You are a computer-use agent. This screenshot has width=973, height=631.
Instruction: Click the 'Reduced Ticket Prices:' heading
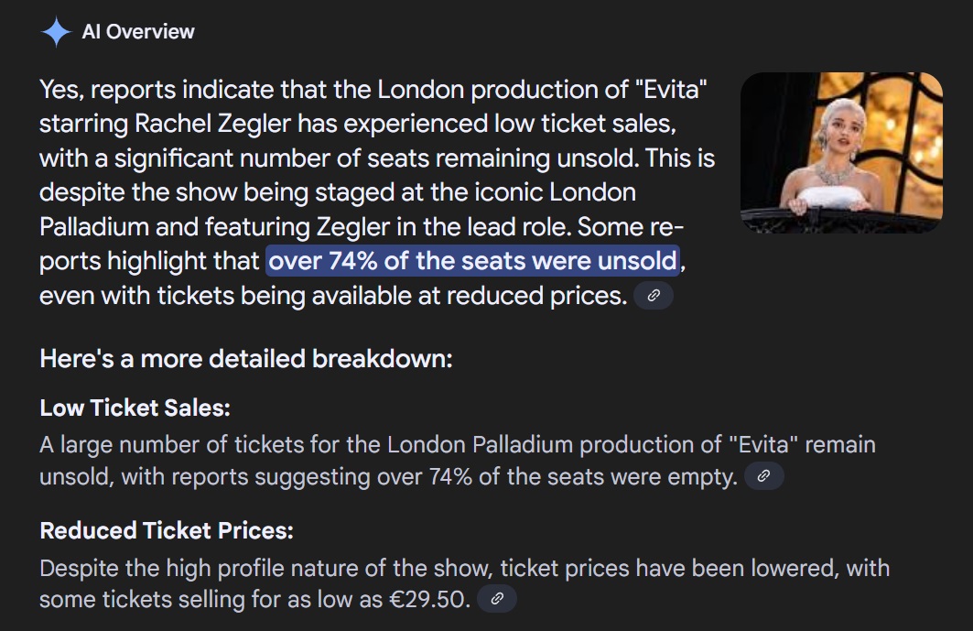(167, 531)
